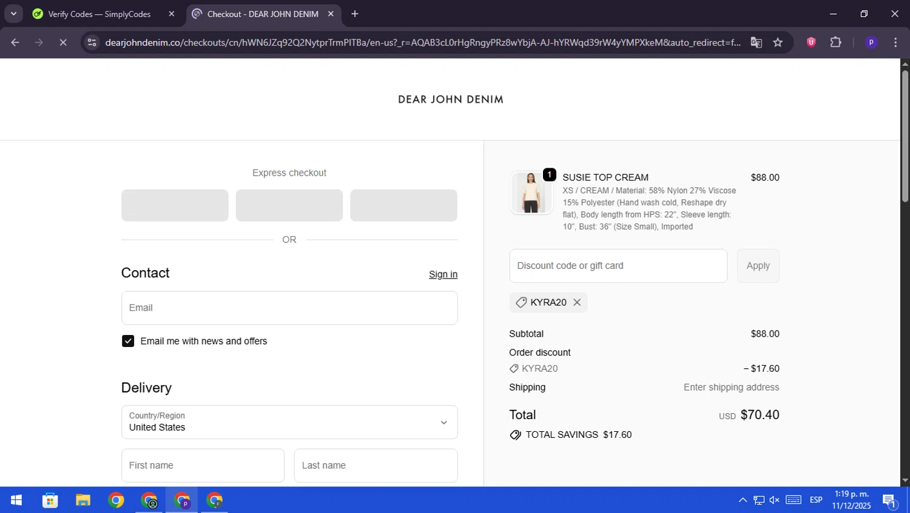Viewport: 910px width, 513px height.
Task: Bookmark this page with the star icon
Action: [778, 42]
